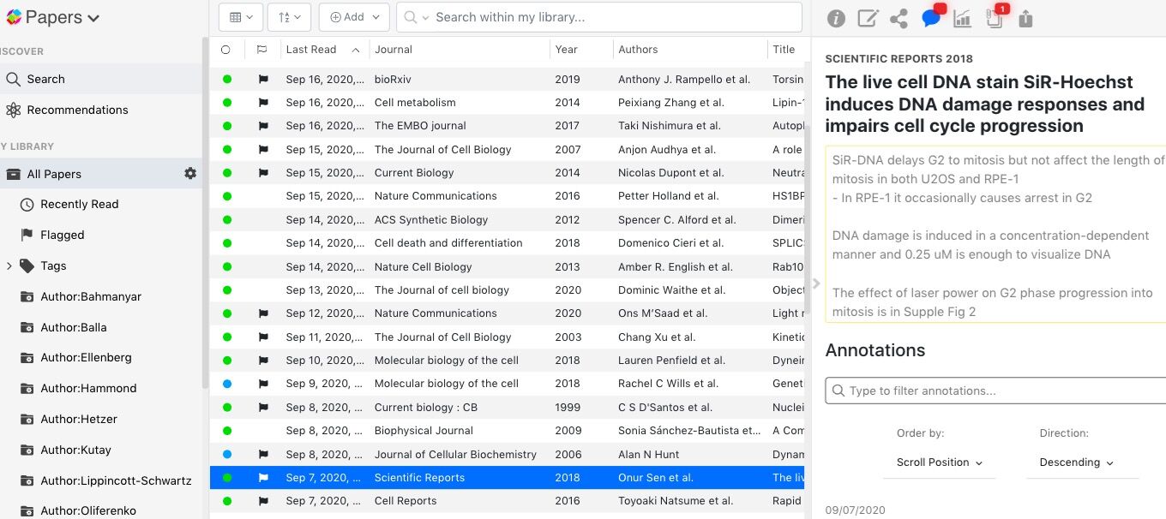Open the paper info panel icon

tap(836, 18)
